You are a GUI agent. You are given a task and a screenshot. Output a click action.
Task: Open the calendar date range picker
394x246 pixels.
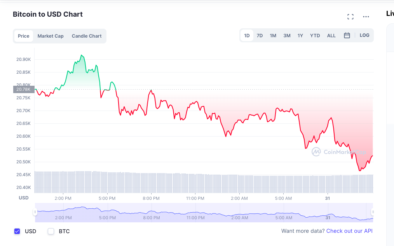[347, 35]
